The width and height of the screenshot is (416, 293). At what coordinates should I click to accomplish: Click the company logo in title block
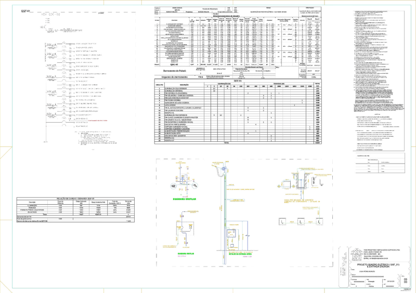356,255
